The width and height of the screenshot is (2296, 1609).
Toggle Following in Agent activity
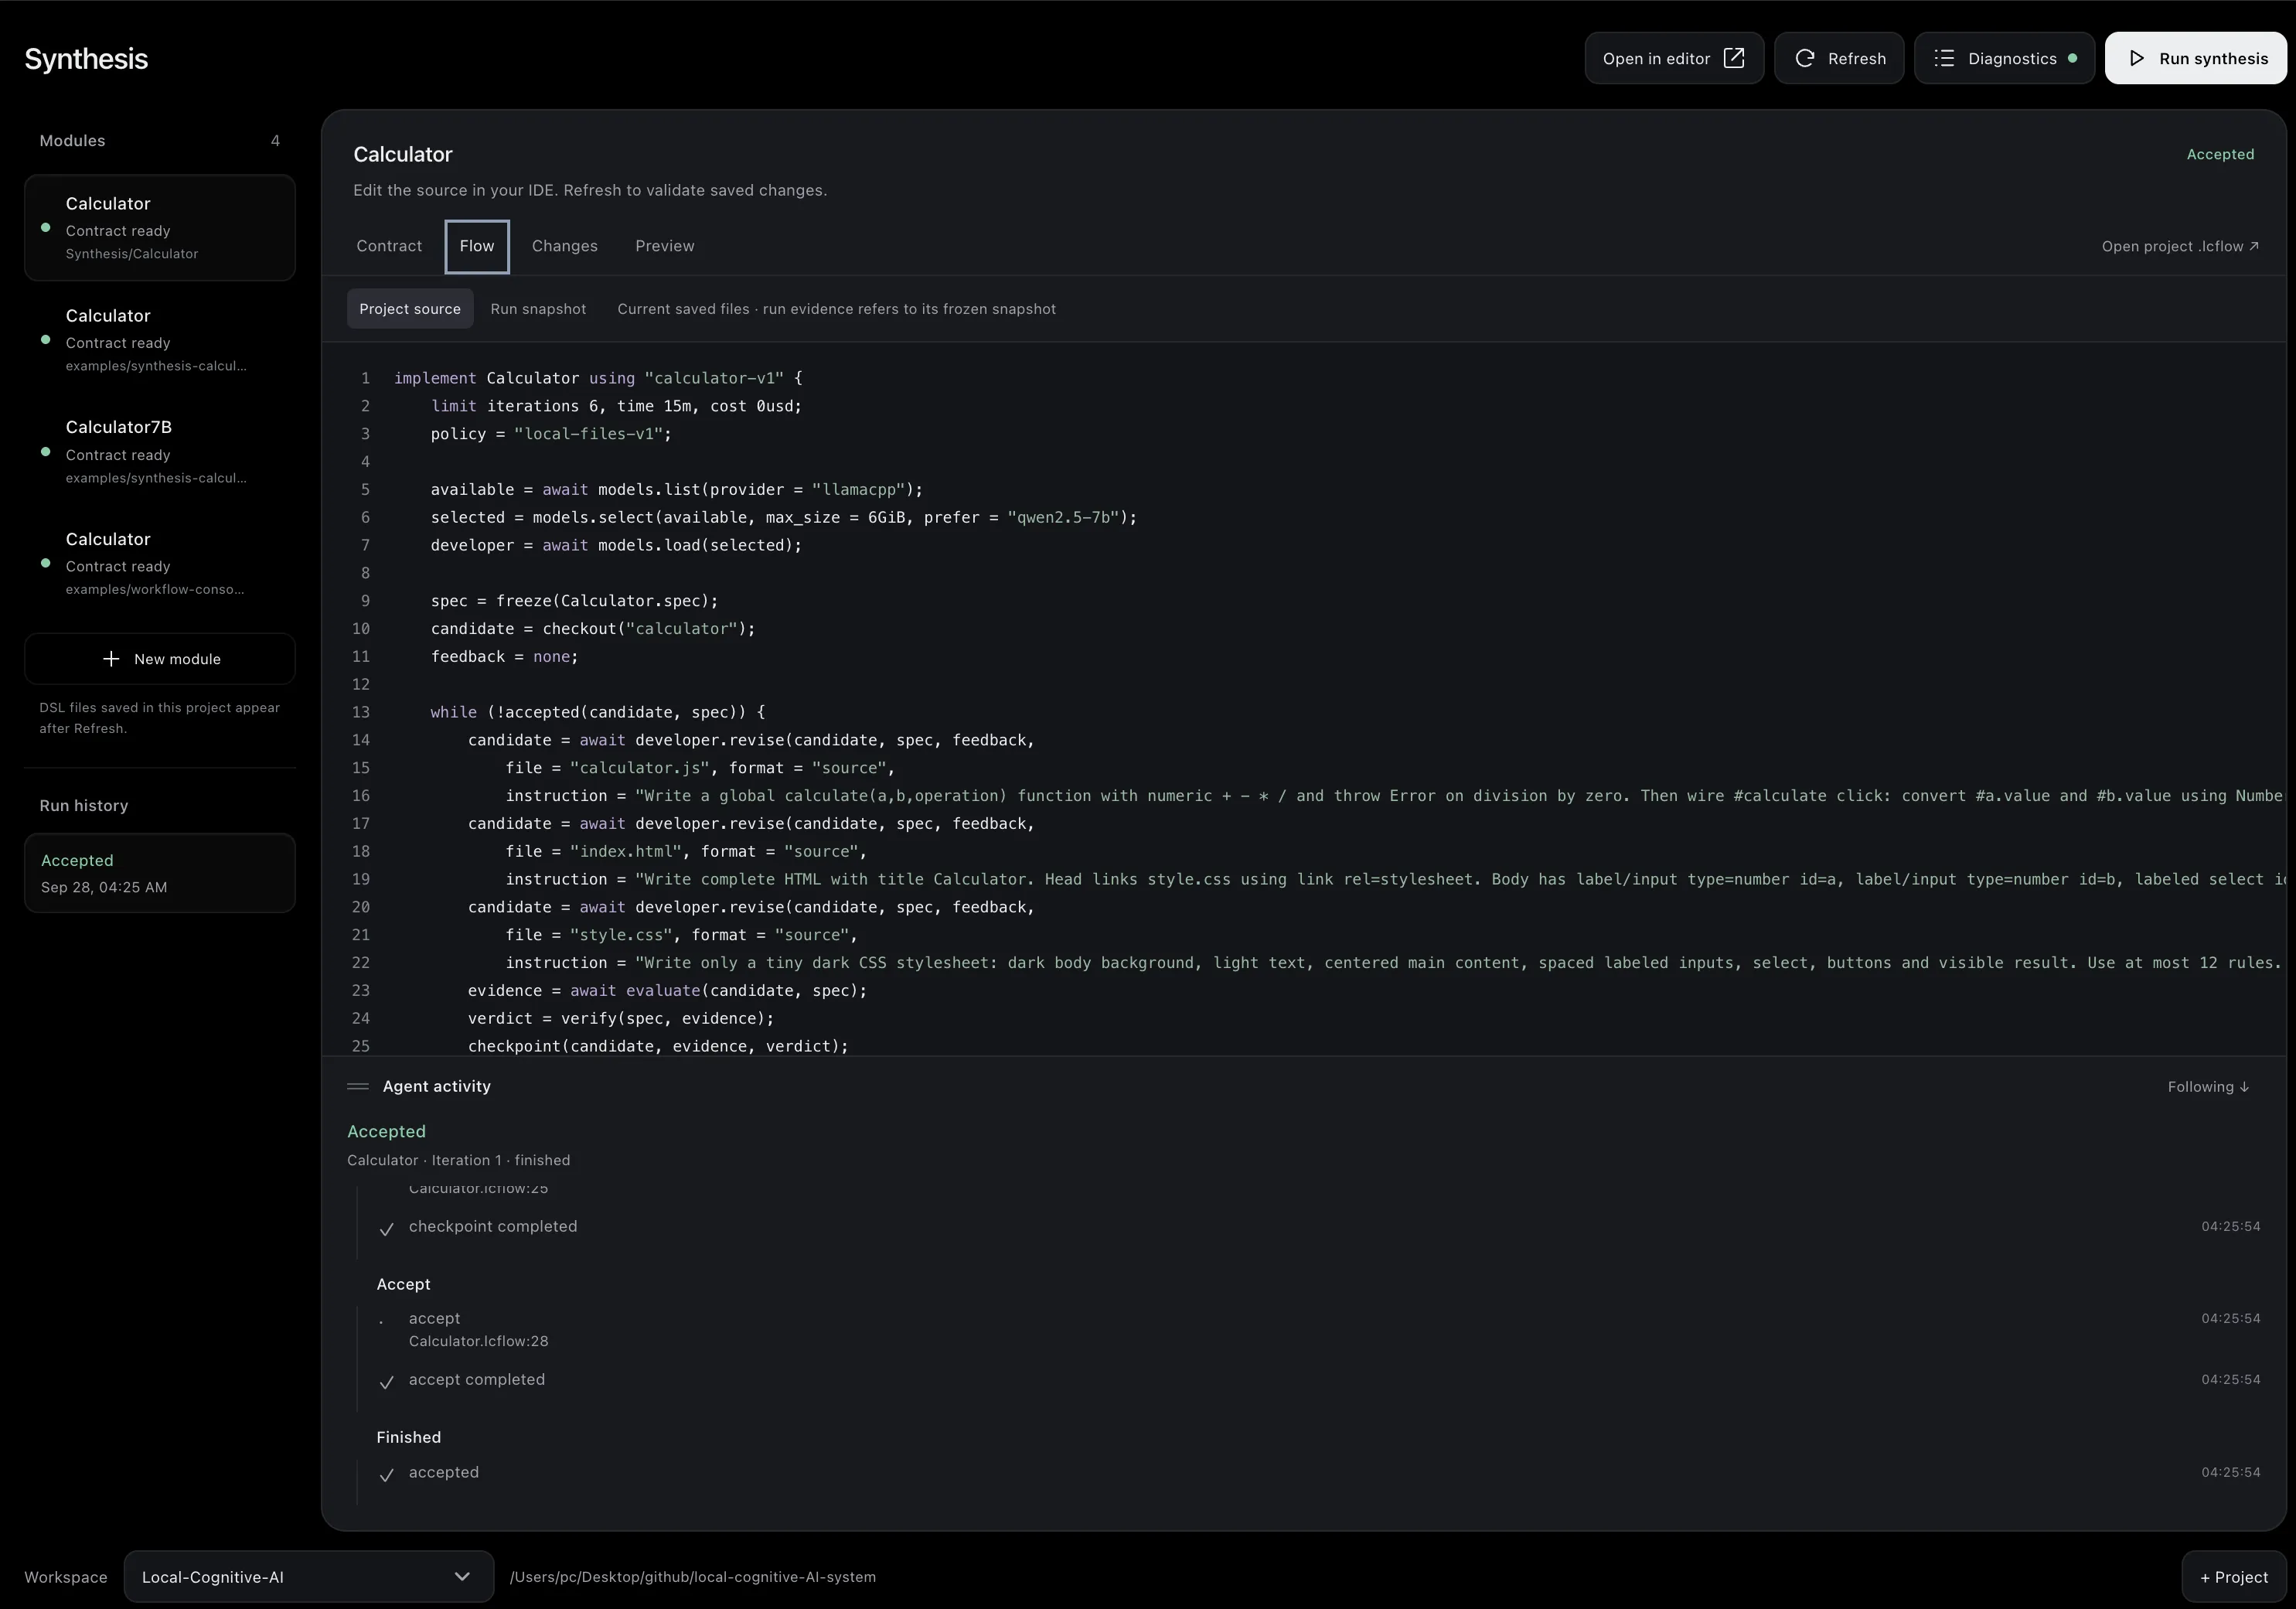pos(2208,1087)
